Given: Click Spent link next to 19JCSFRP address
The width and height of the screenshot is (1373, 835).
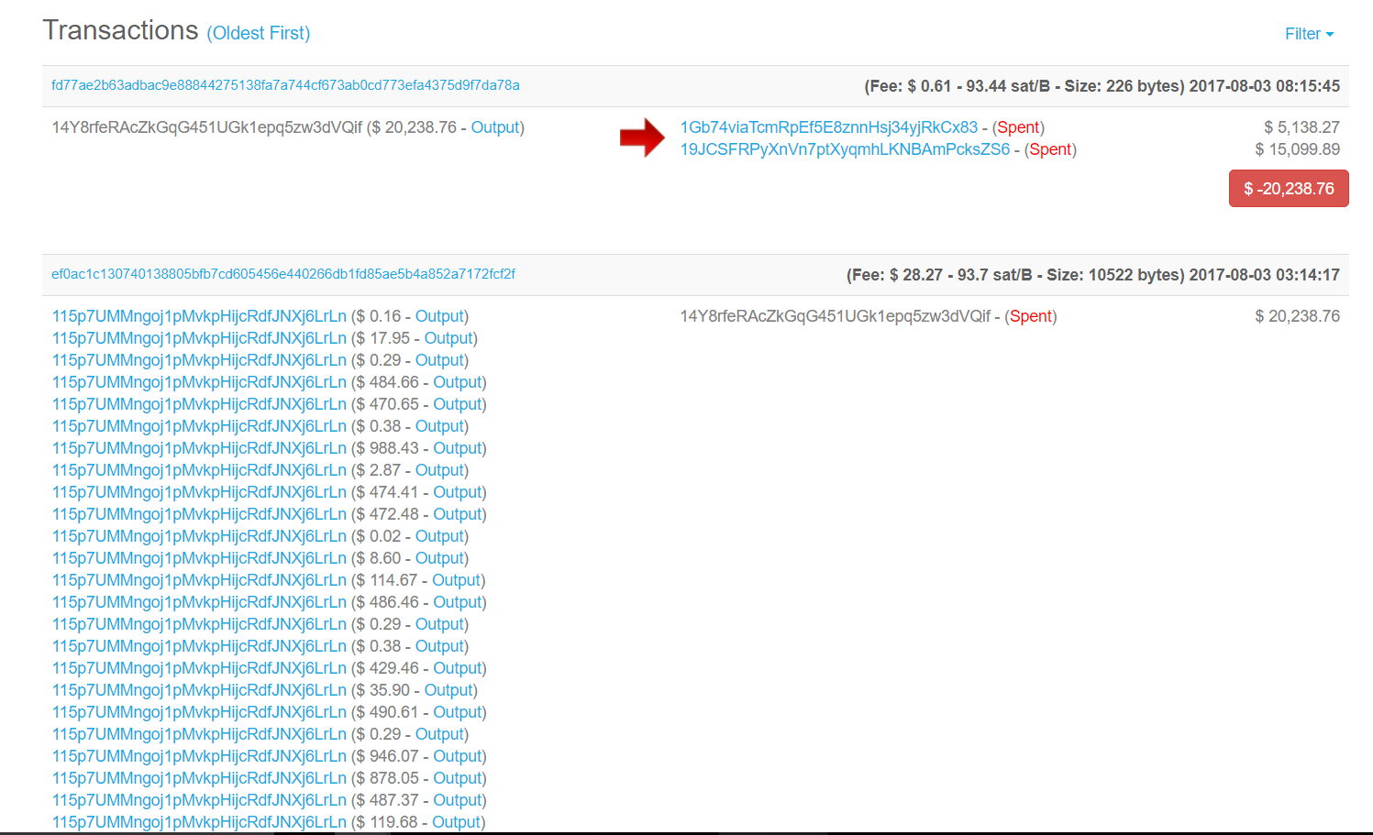Looking at the screenshot, I should (x=1050, y=149).
